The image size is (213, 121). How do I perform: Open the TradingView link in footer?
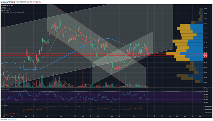tap(13, 120)
